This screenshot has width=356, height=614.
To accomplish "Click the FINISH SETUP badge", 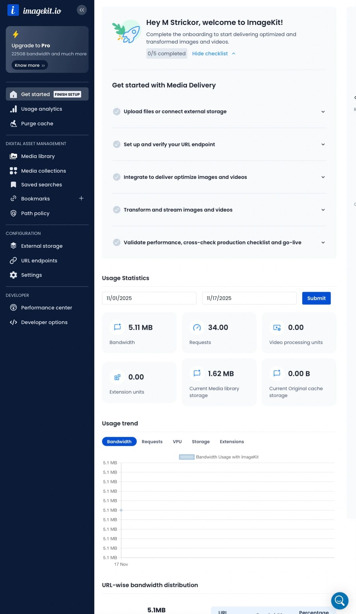I will pos(67,94).
